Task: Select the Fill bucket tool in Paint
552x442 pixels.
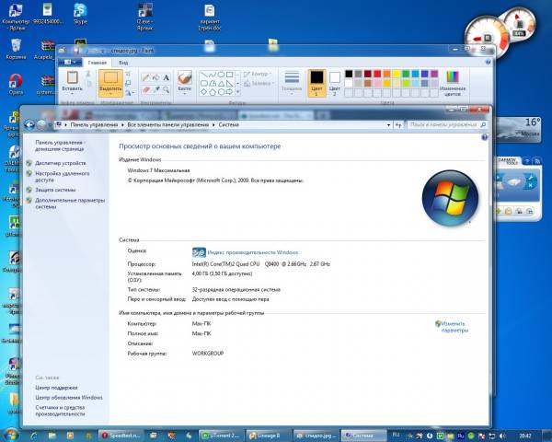Action: tap(155, 77)
